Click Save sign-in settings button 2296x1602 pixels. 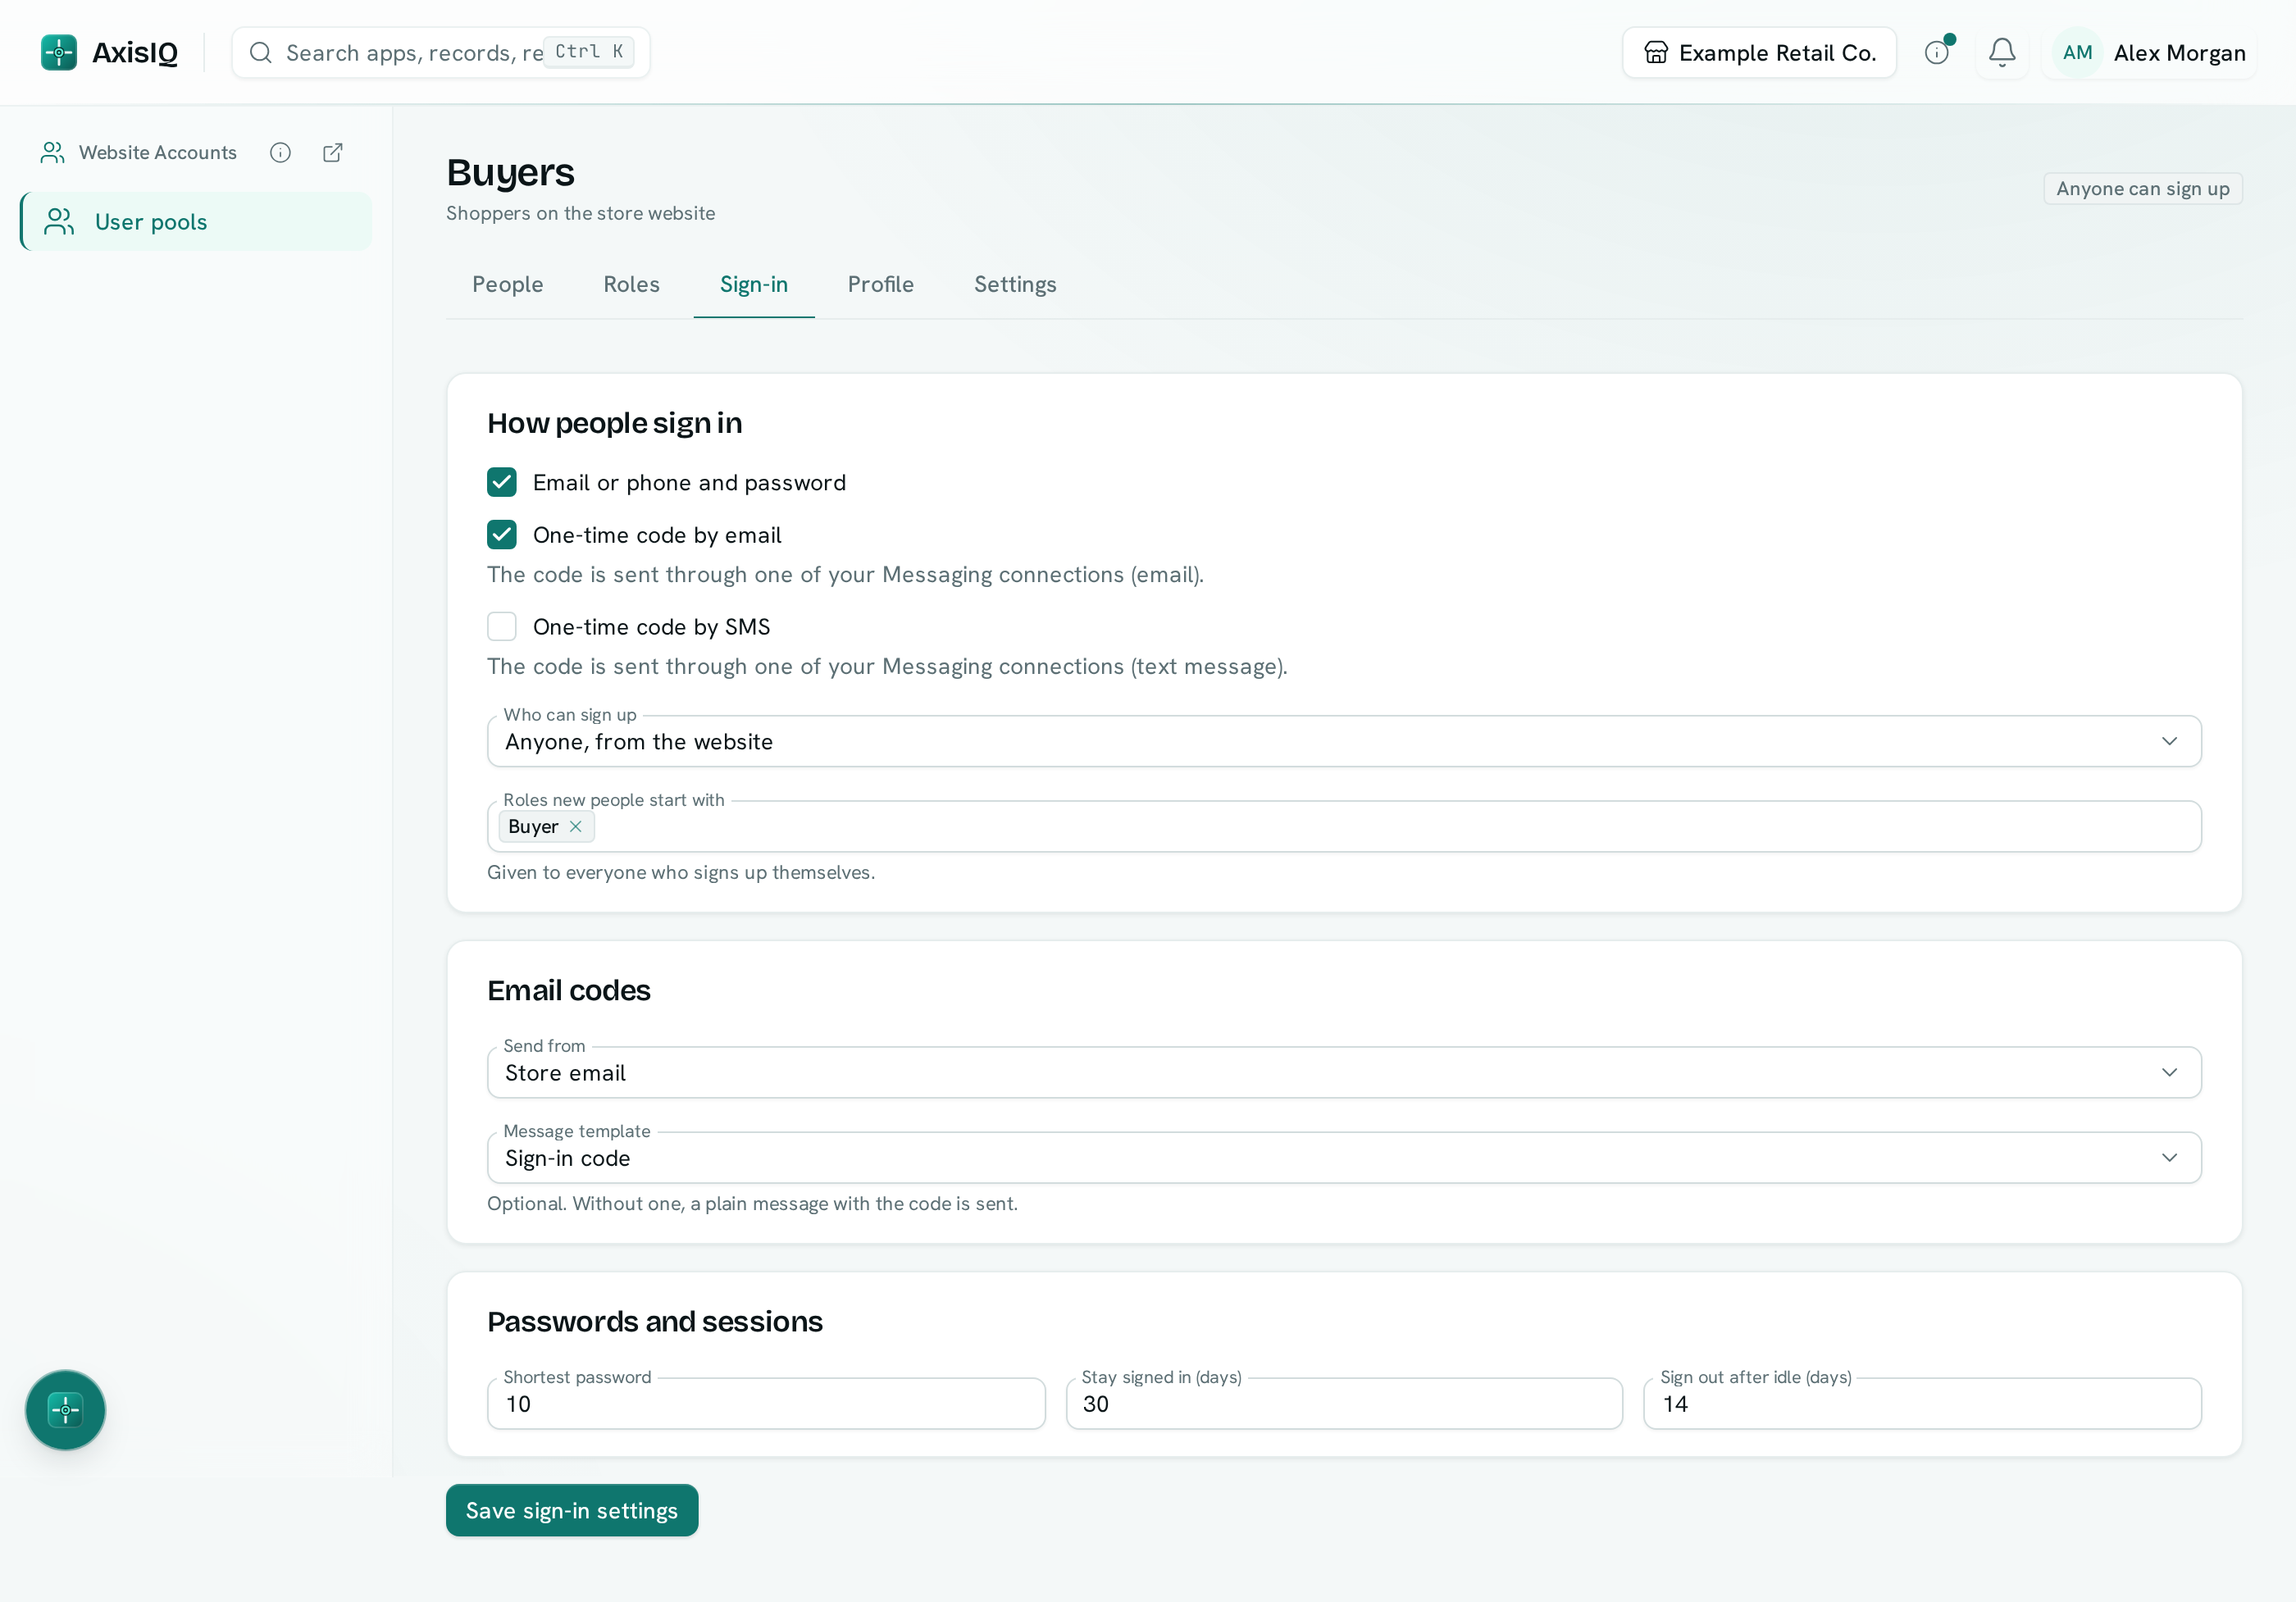click(571, 1510)
